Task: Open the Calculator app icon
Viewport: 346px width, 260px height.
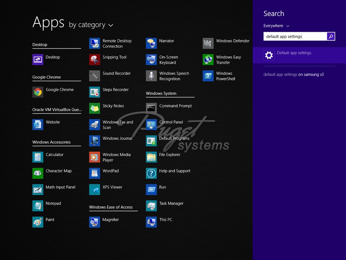Action: 38,157
